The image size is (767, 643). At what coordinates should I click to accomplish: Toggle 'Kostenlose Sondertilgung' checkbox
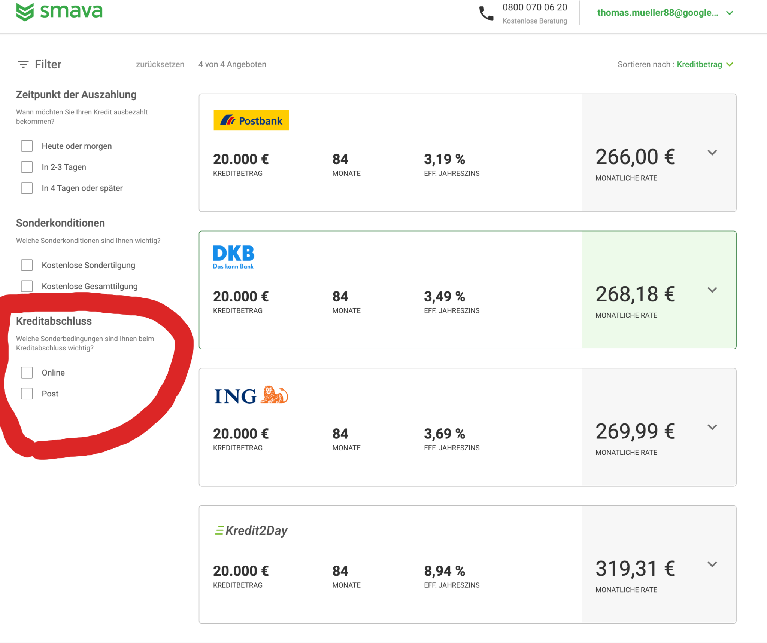click(27, 265)
